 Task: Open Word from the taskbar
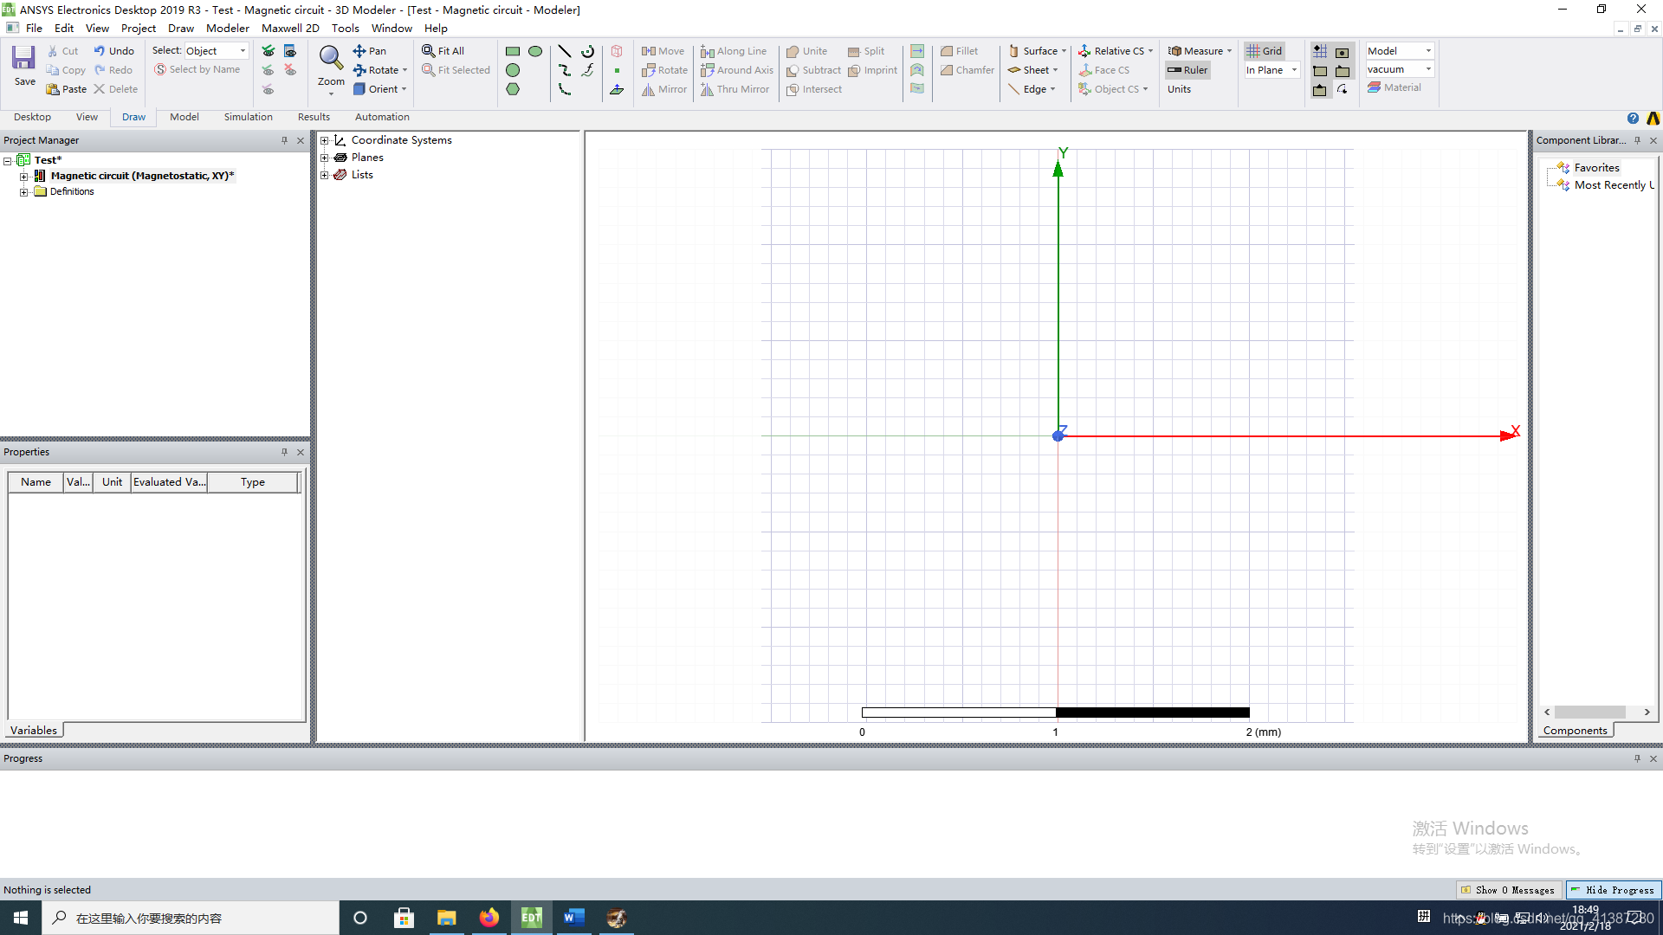tap(573, 918)
